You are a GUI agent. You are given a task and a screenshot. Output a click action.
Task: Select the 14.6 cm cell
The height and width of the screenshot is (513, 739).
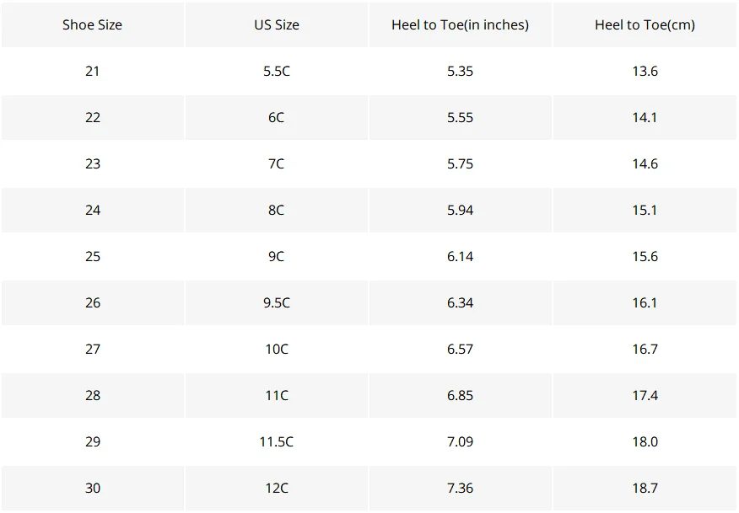point(645,163)
